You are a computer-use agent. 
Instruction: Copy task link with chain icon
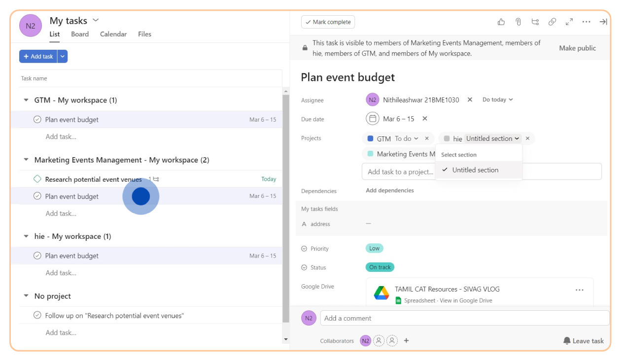(552, 22)
